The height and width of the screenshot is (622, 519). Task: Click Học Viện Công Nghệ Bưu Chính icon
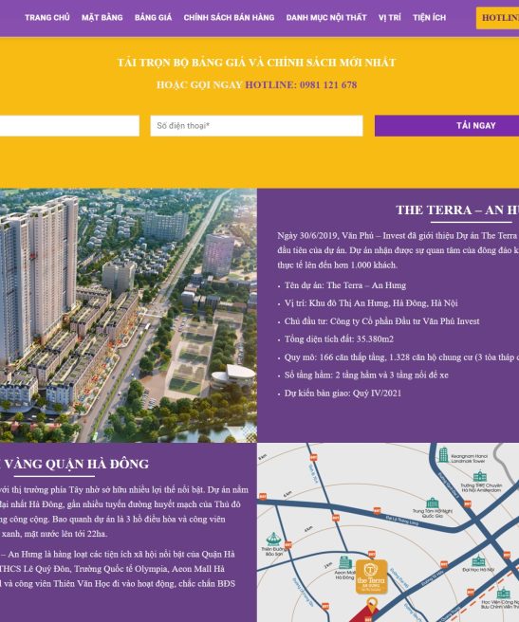tap(503, 593)
